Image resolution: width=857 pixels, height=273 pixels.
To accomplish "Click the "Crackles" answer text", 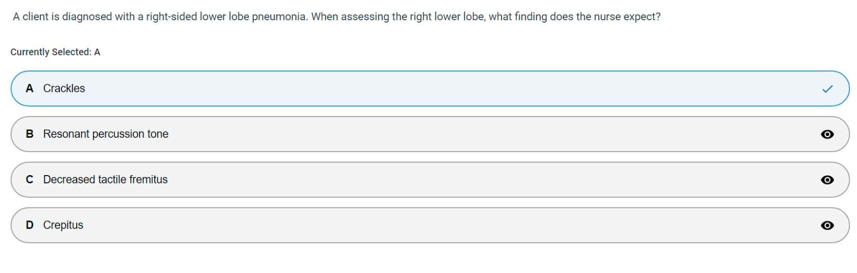I will click(x=64, y=89).
